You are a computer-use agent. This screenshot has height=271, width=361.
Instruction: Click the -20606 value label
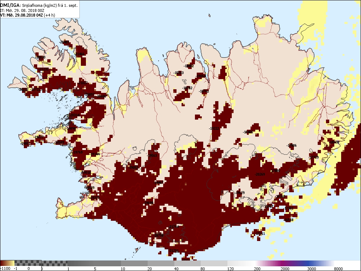click(101, 96)
